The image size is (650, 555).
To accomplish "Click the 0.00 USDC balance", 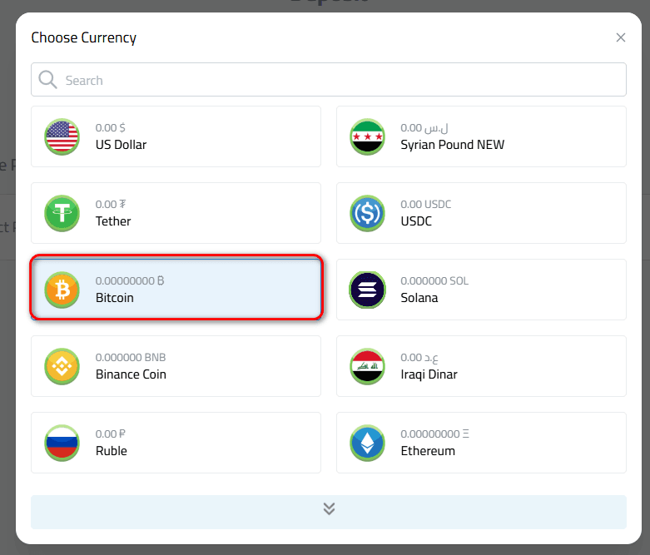I will point(426,205).
